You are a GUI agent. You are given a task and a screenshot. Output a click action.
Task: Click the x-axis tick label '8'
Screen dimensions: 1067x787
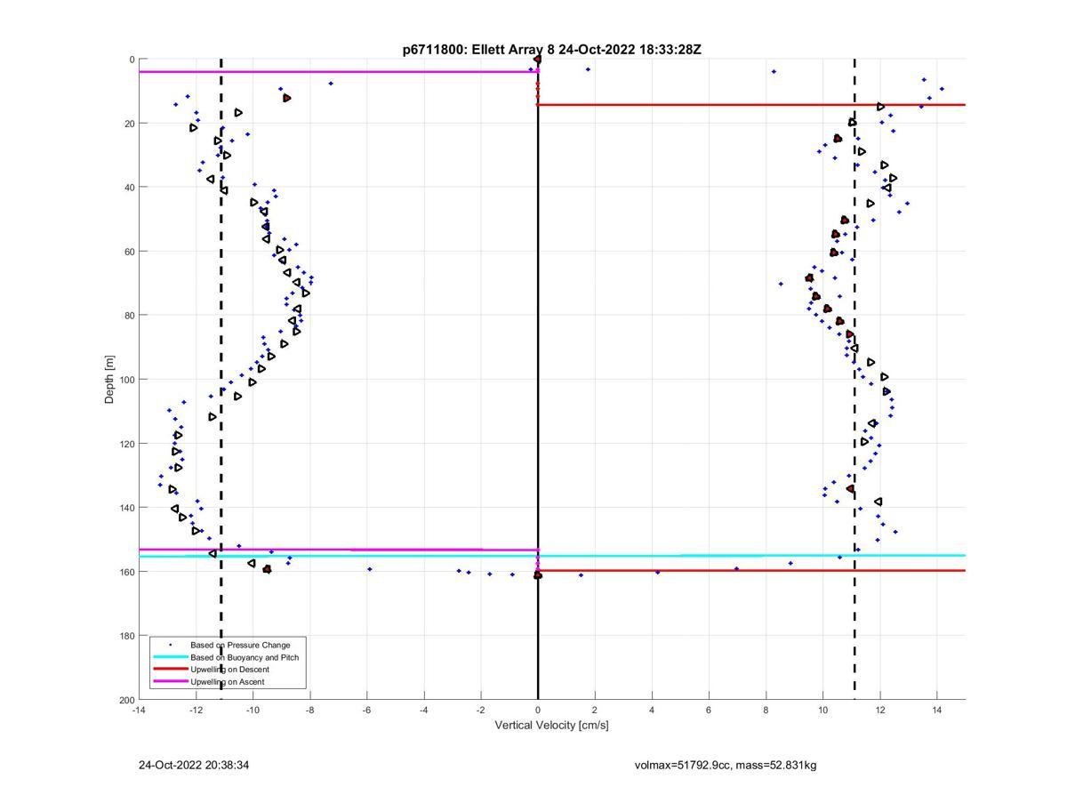pyautogui.click(x=766, y=711)
